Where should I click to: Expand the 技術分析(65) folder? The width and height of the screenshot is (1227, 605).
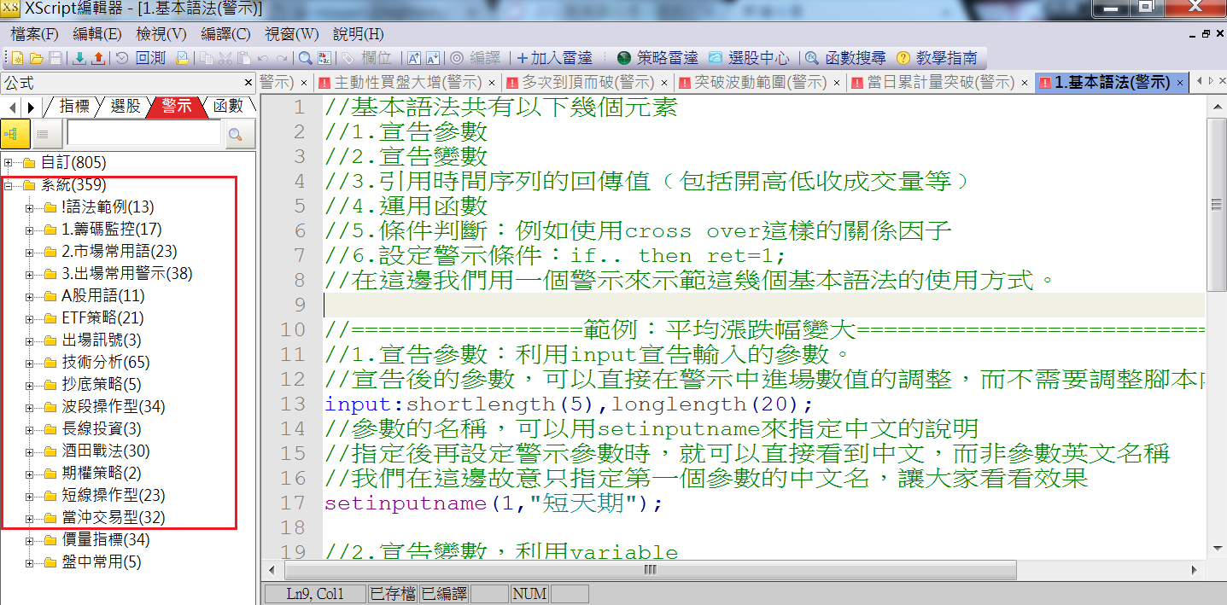coord(30,363)
